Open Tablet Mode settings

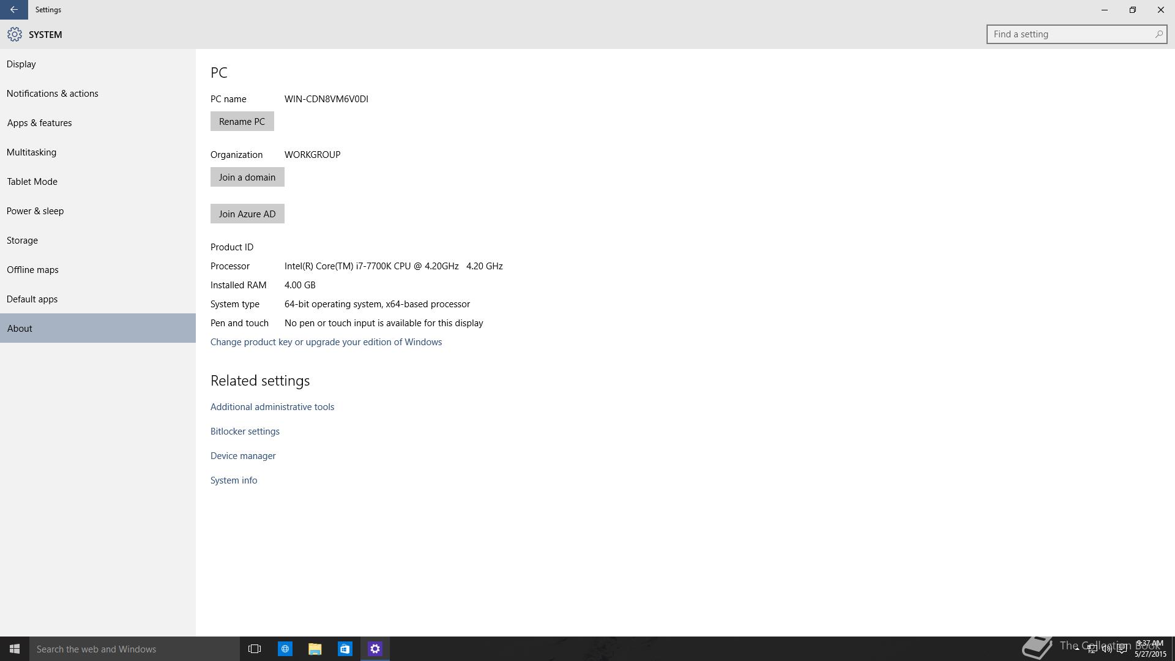pyautogui.click(x=98, y=181)
